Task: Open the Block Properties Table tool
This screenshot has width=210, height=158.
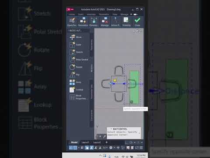Action: tap(78, 97)
